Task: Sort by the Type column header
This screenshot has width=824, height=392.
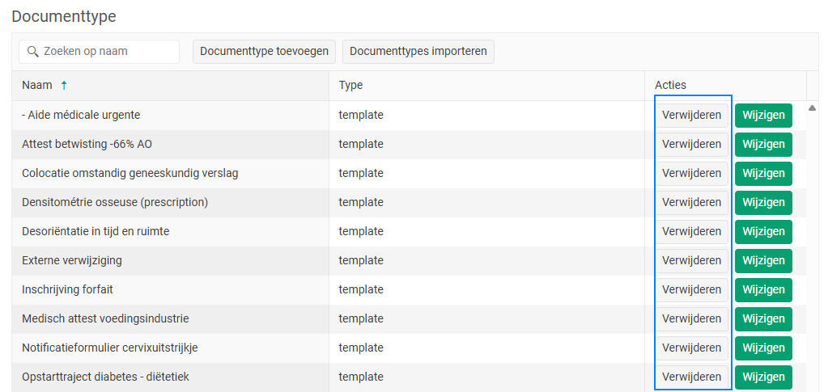Action: [350, 86]
